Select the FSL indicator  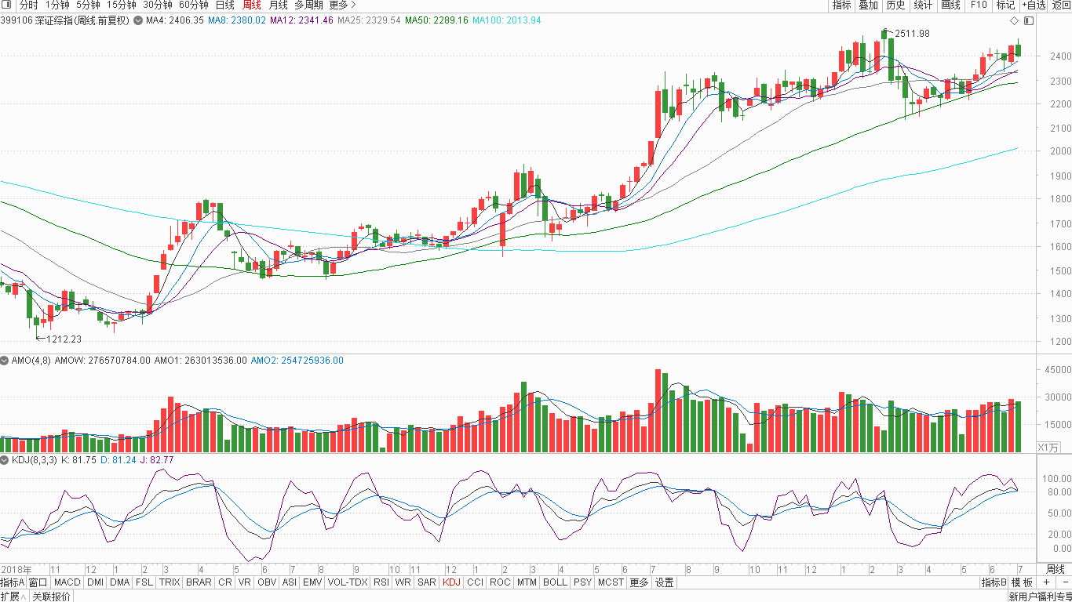(x=144, y=582)
